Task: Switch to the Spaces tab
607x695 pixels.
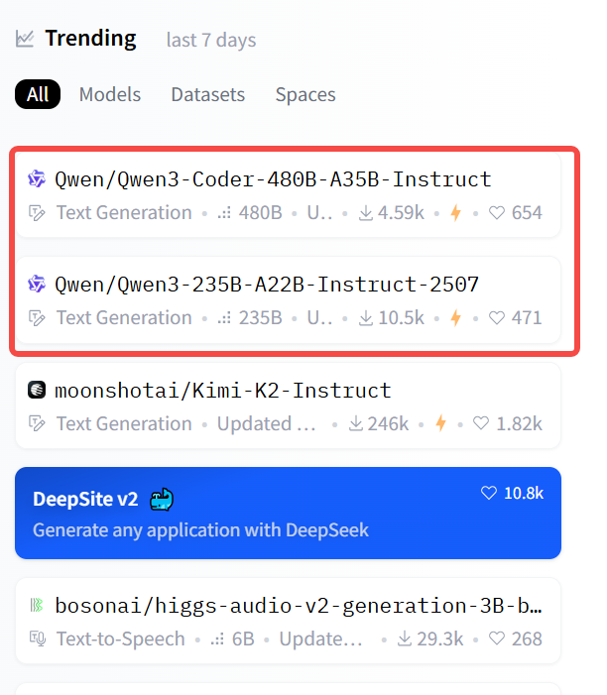Action: click(x=305, y=94)
